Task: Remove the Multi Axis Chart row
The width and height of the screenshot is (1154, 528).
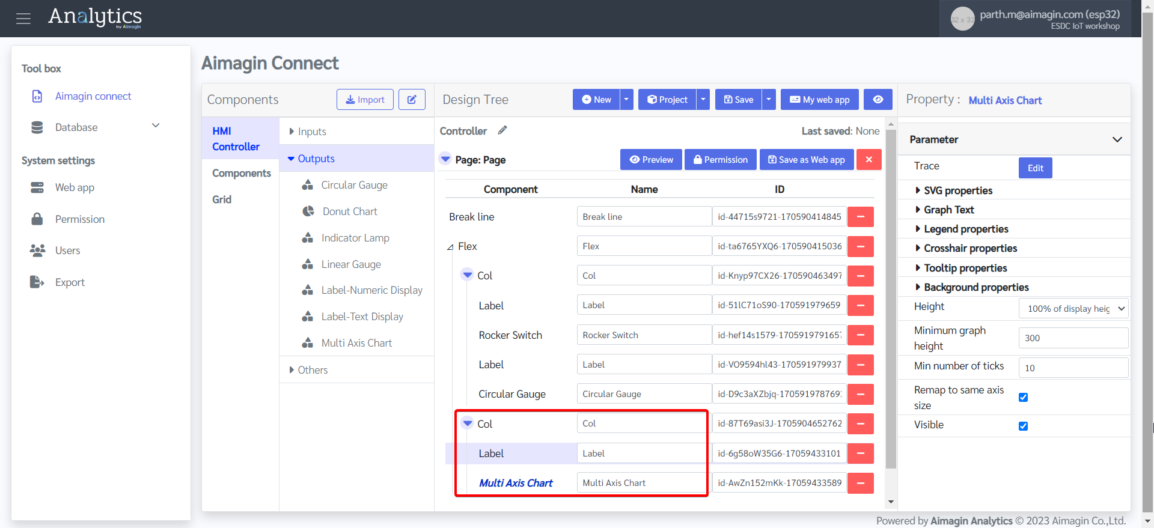Action: 861,483
